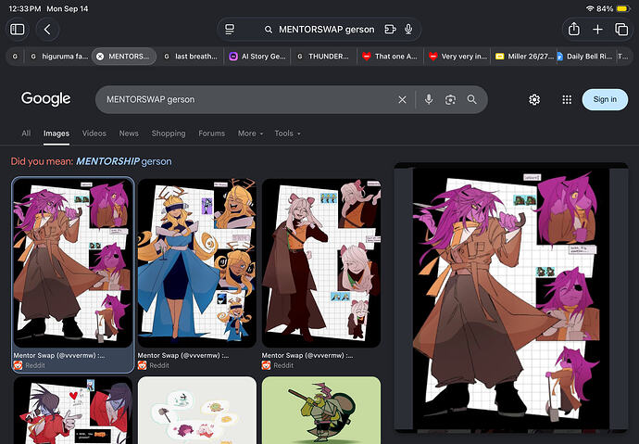Screen dimensions: 639x444
Task: Switch to the THUNDER... tab
Action: (x=324, y=57)
